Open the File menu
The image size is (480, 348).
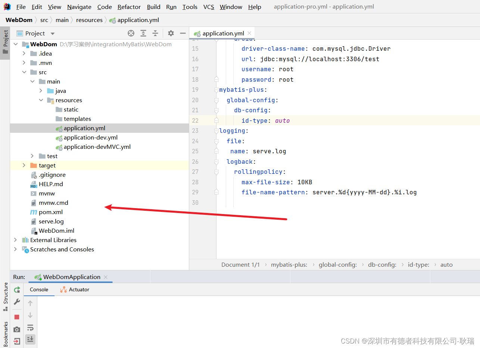coord(21,7)
